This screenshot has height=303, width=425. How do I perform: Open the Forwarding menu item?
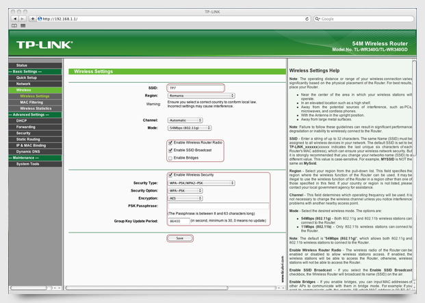click(35, 127)
